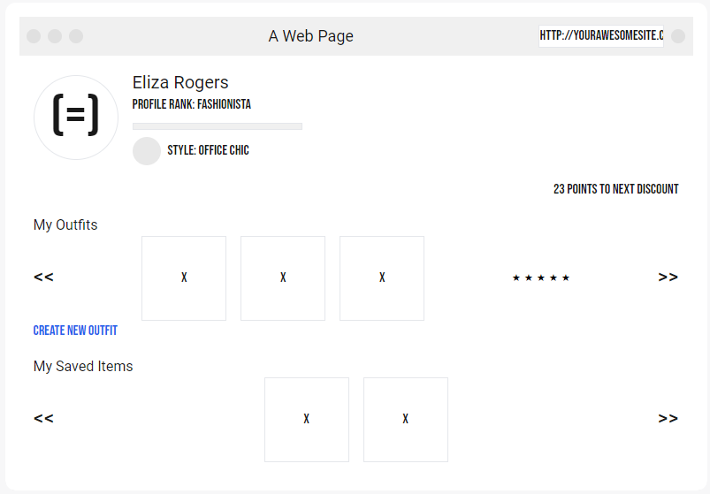The image size is (710, 494).
Task: Open the first outfit thumbnail
Action: [184, 278]
